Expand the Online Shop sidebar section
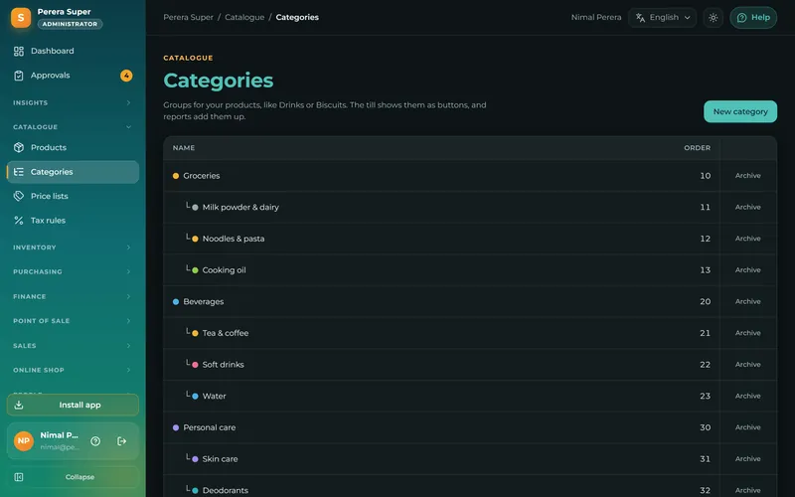Image resolution: width=795 pixels, height=497 pixels. (x=73, y=370)
